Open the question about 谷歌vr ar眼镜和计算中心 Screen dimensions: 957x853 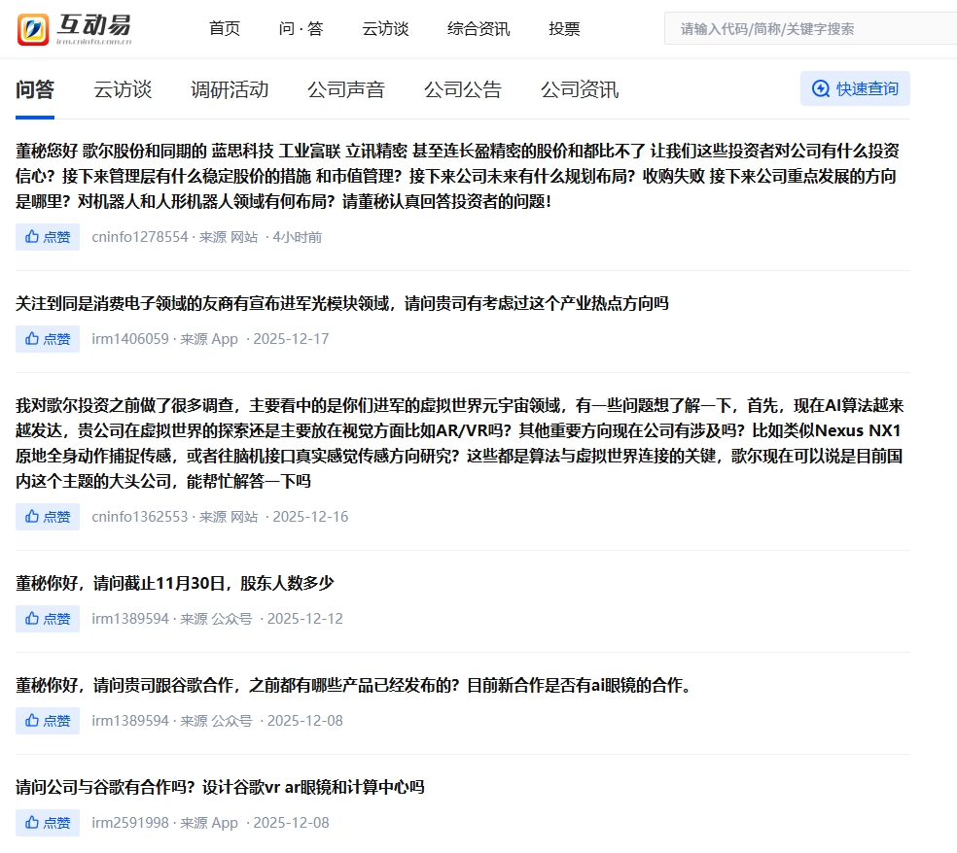[220, 787]
